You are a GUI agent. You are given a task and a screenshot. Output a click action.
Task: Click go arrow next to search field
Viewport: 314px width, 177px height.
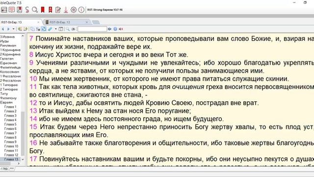pos(109,29)
